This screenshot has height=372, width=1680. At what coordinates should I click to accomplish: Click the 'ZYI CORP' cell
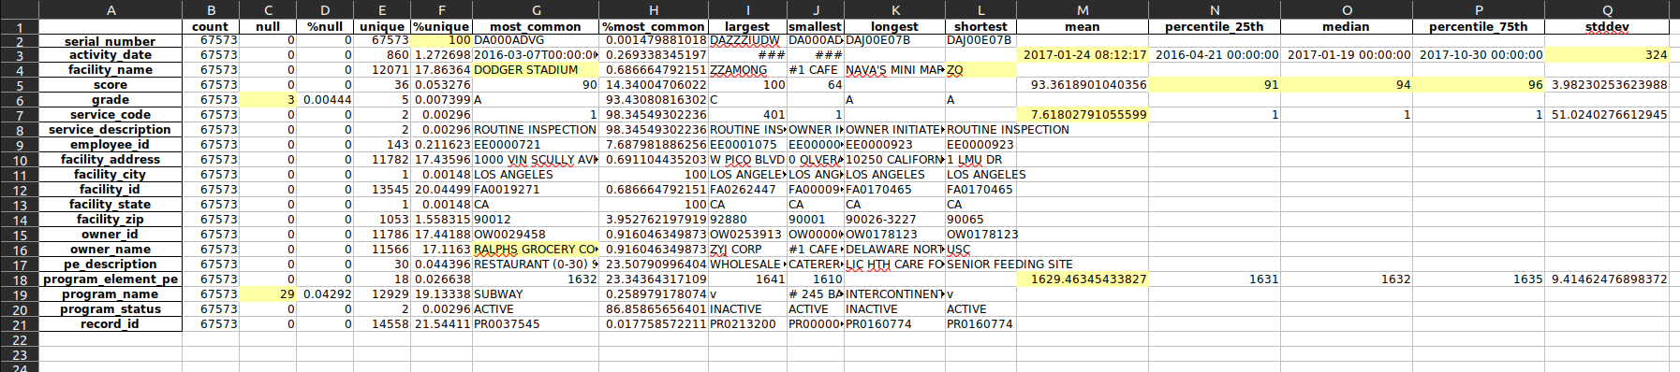pyautogui.click(x=747, y=250)
